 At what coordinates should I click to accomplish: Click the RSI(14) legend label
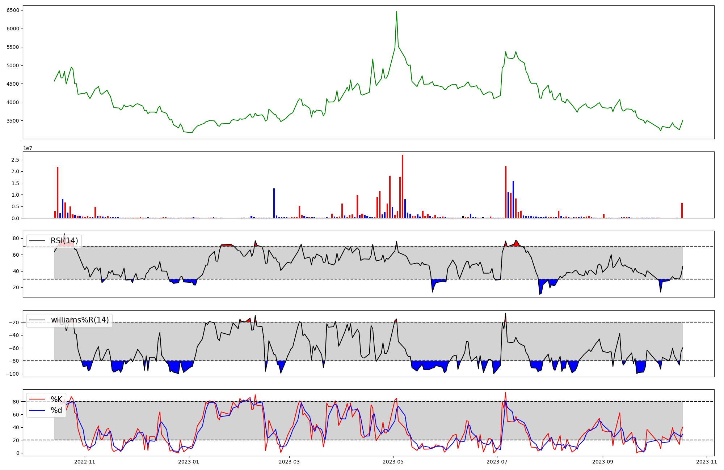pos(64,241)
